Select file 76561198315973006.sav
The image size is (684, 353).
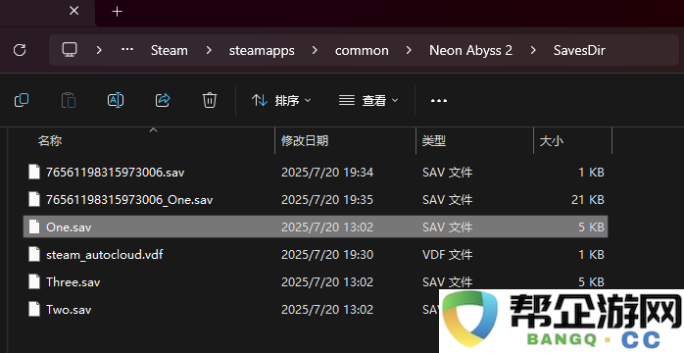pos(116,173)
